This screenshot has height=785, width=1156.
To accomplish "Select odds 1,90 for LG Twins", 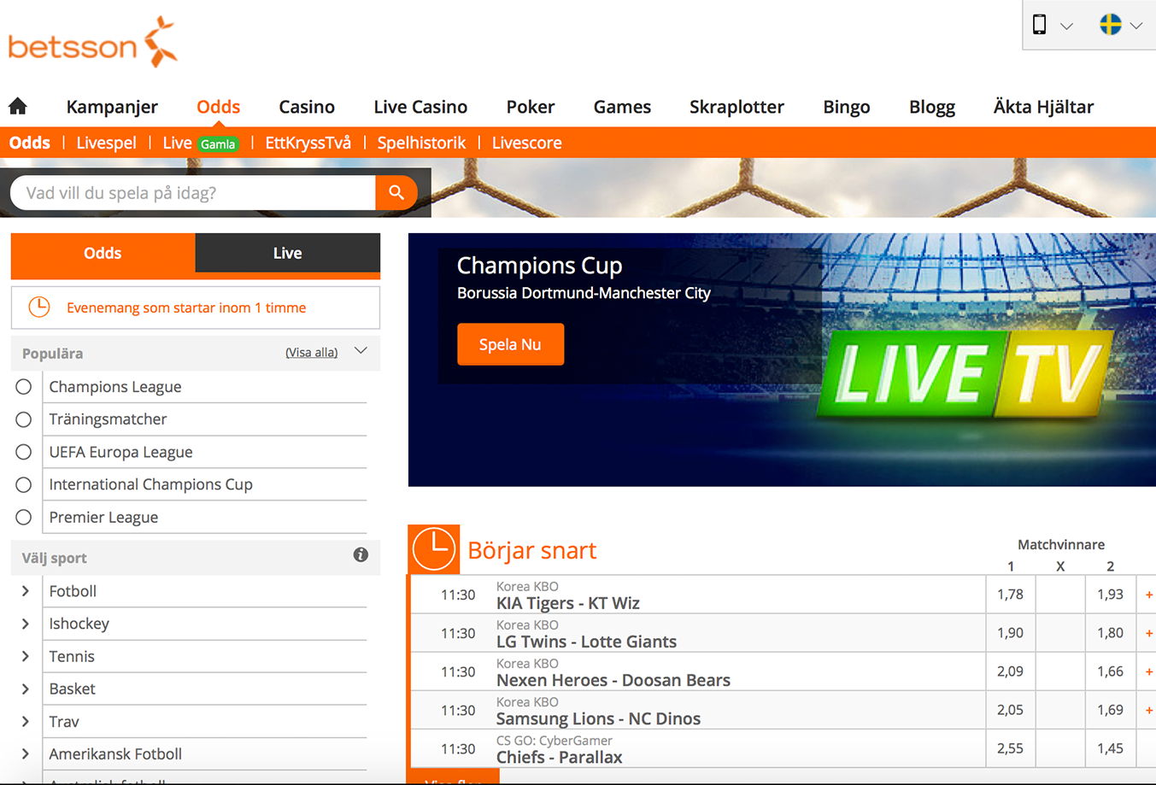I will tap(1010, 633).
